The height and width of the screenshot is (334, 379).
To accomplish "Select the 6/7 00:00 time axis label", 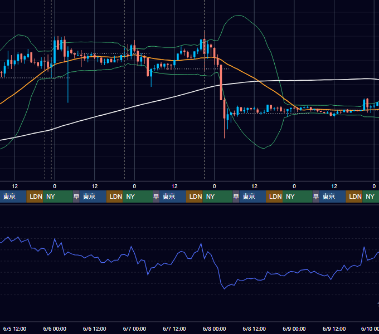I will pyautogui.click(x=134, y=328).
